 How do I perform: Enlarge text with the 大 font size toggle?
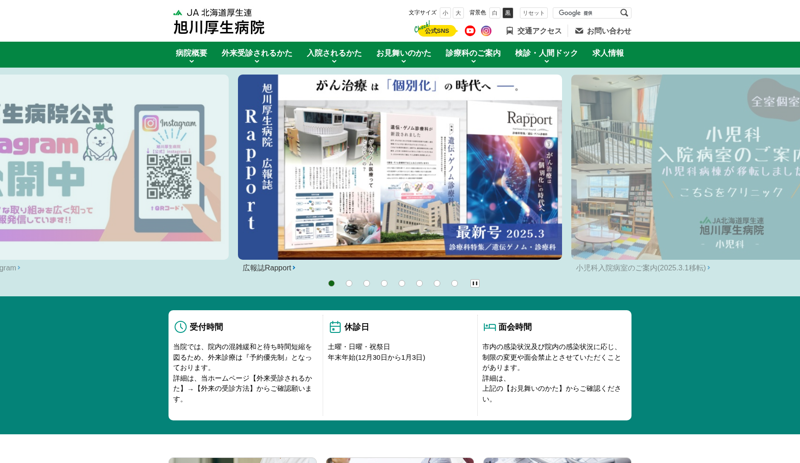click(x=458, y=13)
